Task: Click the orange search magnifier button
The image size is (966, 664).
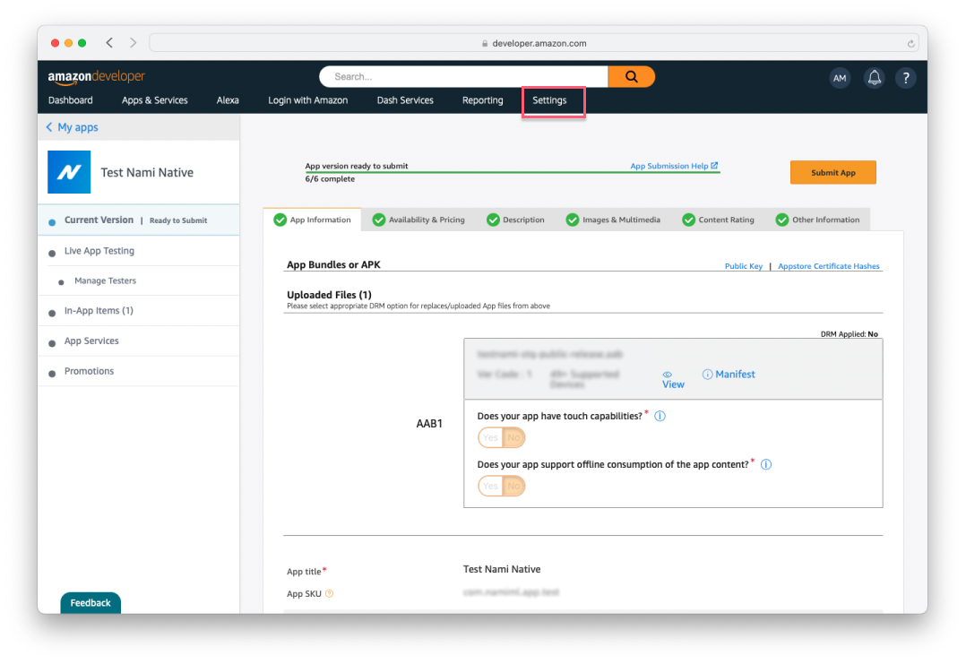Action: (631, 76)
